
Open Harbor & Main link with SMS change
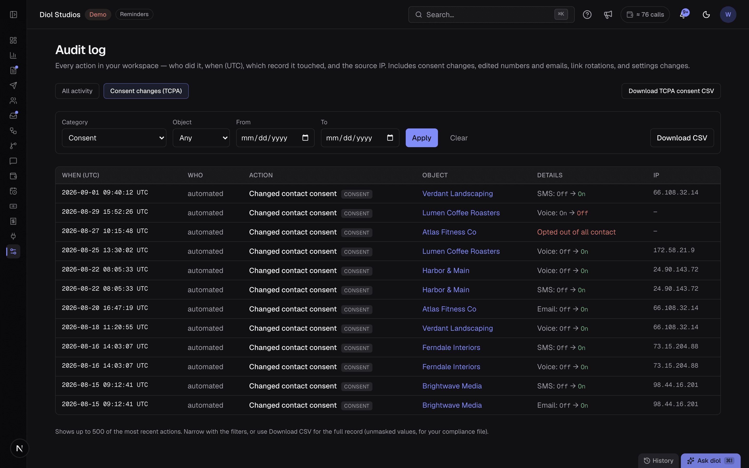pyautogui.click(x=446, y=289)
